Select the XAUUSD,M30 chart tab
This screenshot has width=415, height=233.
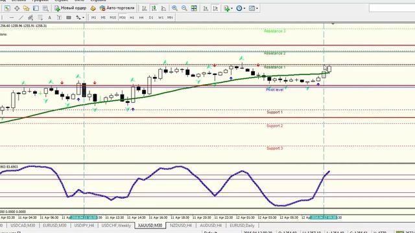coord(150,225)
